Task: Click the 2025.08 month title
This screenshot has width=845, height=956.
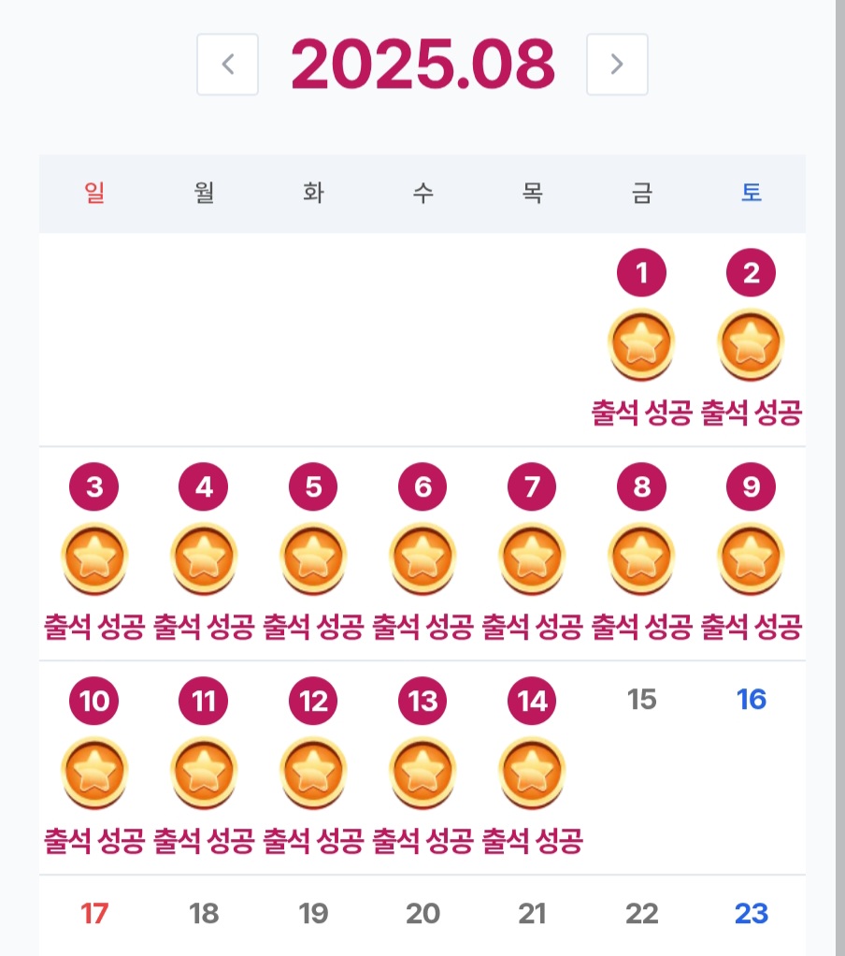Action: pos(422,65)
